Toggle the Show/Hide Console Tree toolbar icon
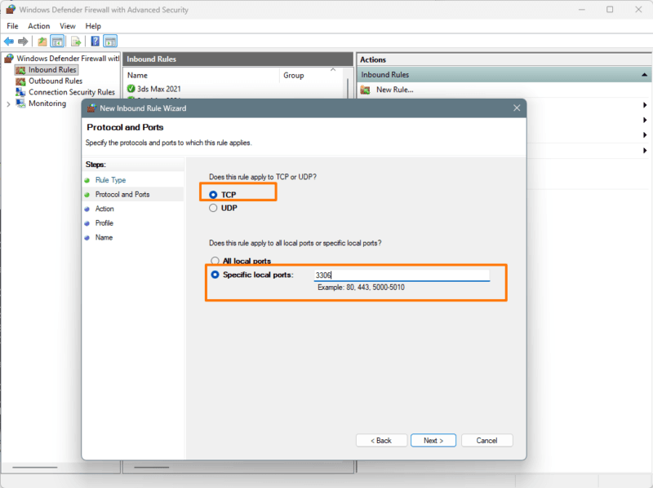653x488 pixels. tap(57, 42)
